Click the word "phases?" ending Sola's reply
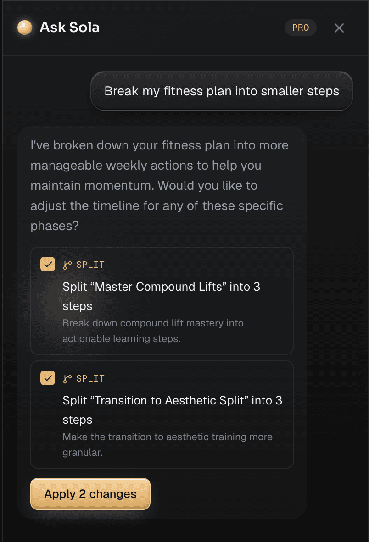This screenshot has height=542, width=369. [x=55, y=226]
